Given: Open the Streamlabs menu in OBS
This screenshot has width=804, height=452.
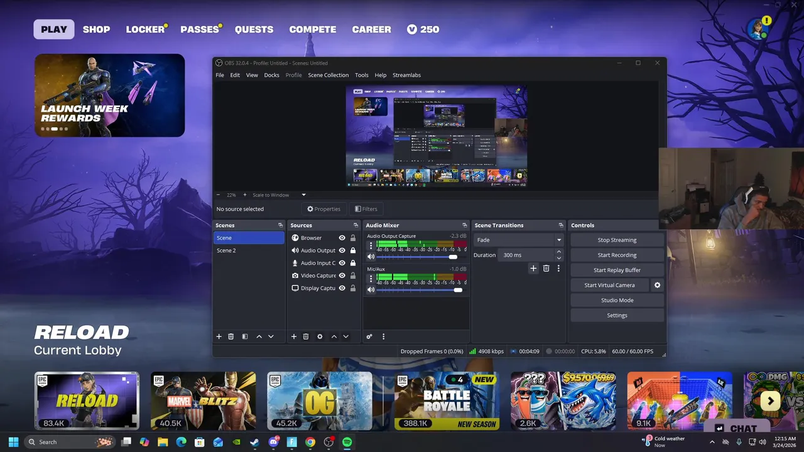Looking at the screenshot, I should tap(406, 75).
